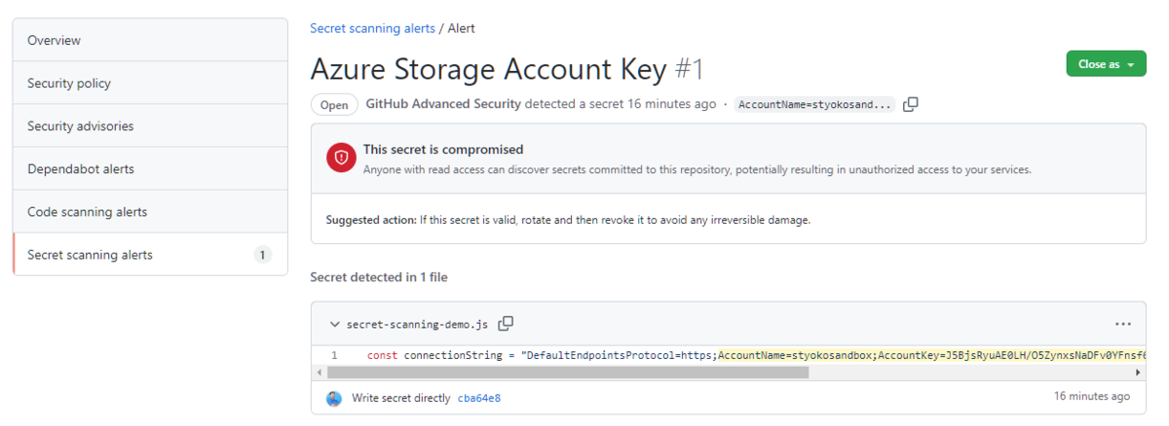The width and height of the screenshot is (1169, 426).
Task: Collapse the secret-scanning-demo.js file chevron
Action: 335,324
